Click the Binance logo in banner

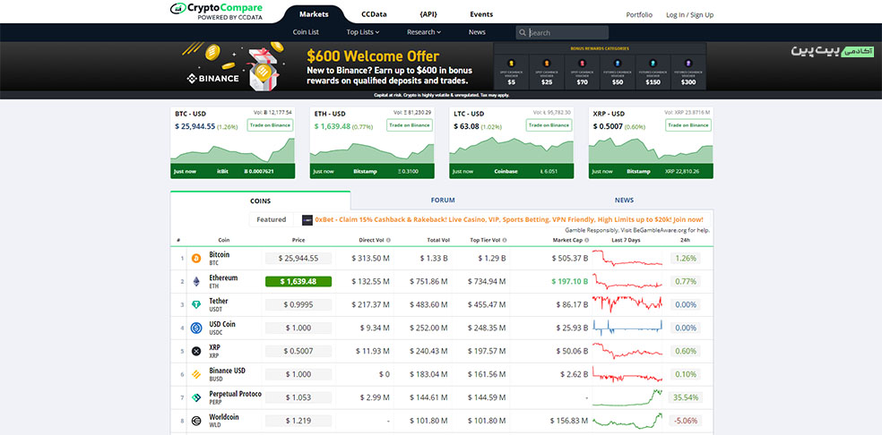coord(213,78)
